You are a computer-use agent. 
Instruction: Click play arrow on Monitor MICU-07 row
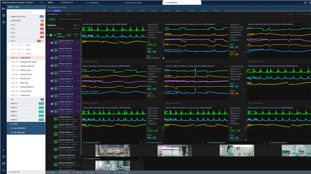point(79,127)
